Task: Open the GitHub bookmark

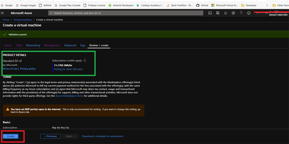Action: coord(202,5)
